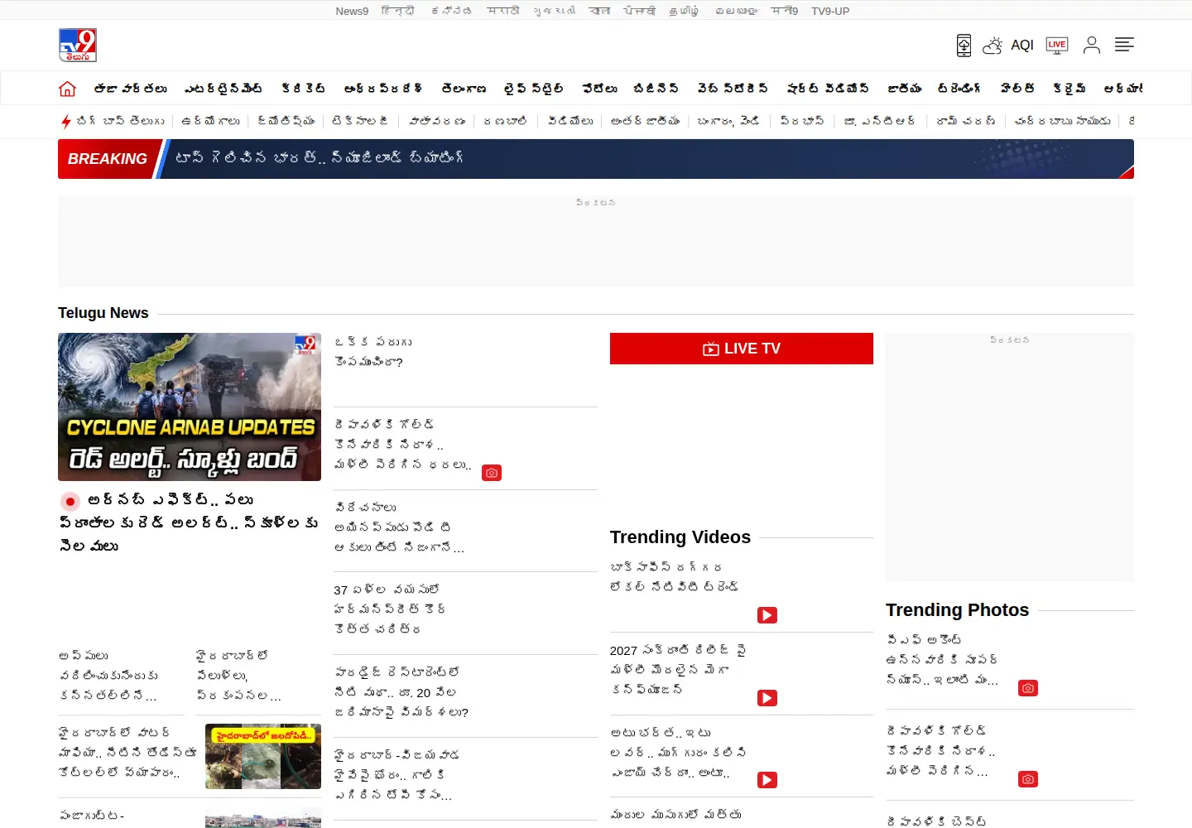Viewport: 1192px width, 828px height.
Task: Open the Astrology (జ్యోతిష్యం) topic
Action: point(286,121)
